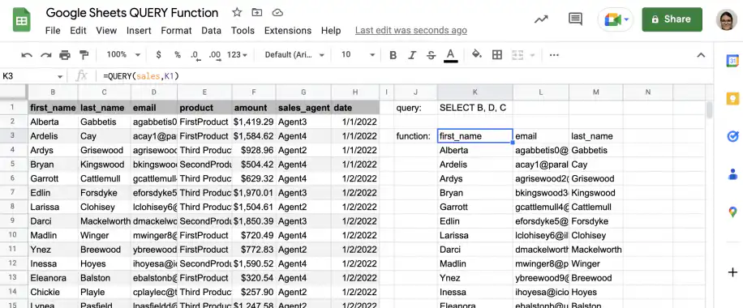Open the move-to-folder icon

coord(257,13)
